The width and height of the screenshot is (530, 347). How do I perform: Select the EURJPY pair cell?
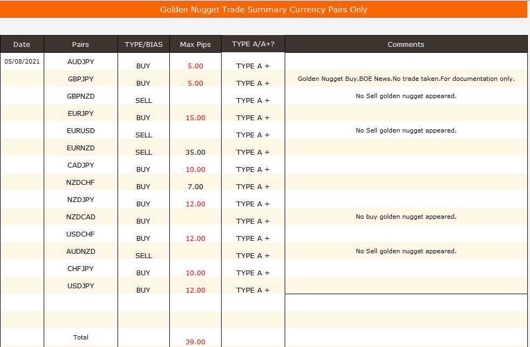(x=81, y=114)
